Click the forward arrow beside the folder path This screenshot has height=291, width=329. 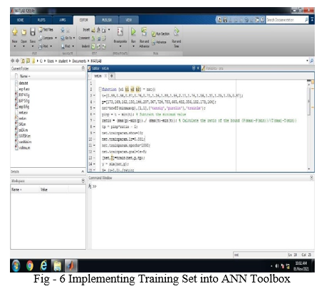17,61
